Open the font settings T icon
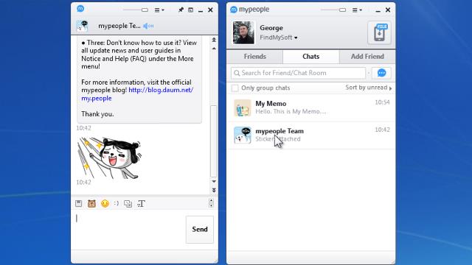Image resolution: width=472 pixels, height=265 pixels. pos(141,203)
